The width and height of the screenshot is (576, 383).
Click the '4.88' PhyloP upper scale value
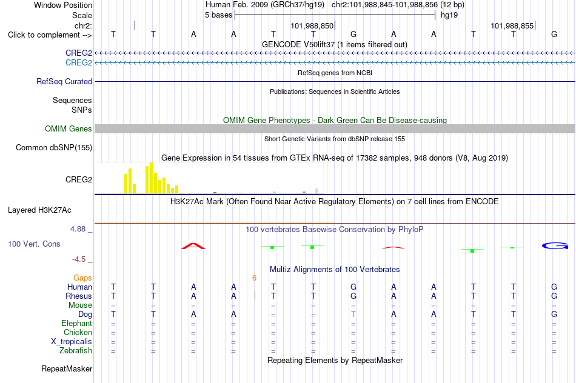(78, 229)
